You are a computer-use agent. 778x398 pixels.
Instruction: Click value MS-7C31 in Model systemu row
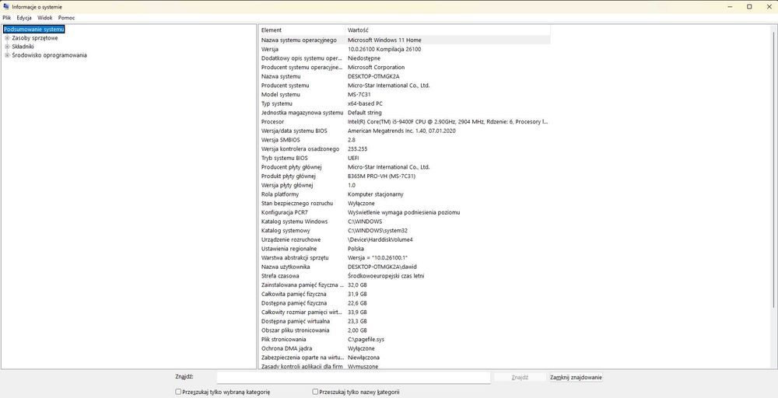359,94
